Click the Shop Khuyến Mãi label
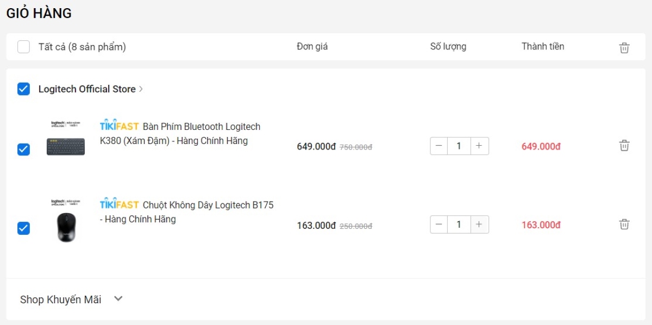 click(61, 299)
